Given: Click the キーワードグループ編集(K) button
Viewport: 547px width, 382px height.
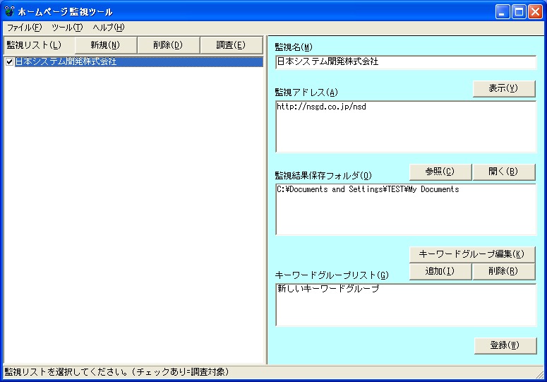Looking at the screenshot, I should tap(472, 254).
